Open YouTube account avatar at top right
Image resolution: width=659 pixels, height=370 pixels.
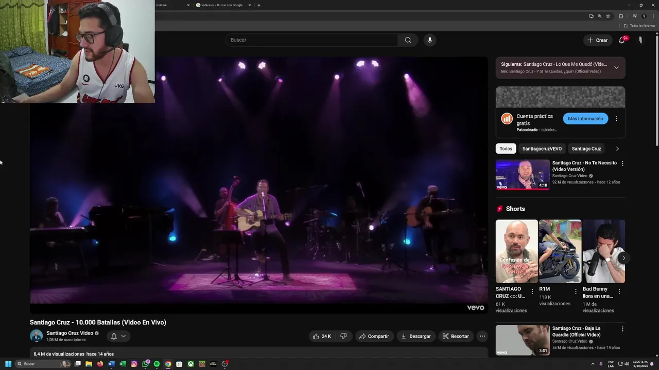(x=640, y=40)
